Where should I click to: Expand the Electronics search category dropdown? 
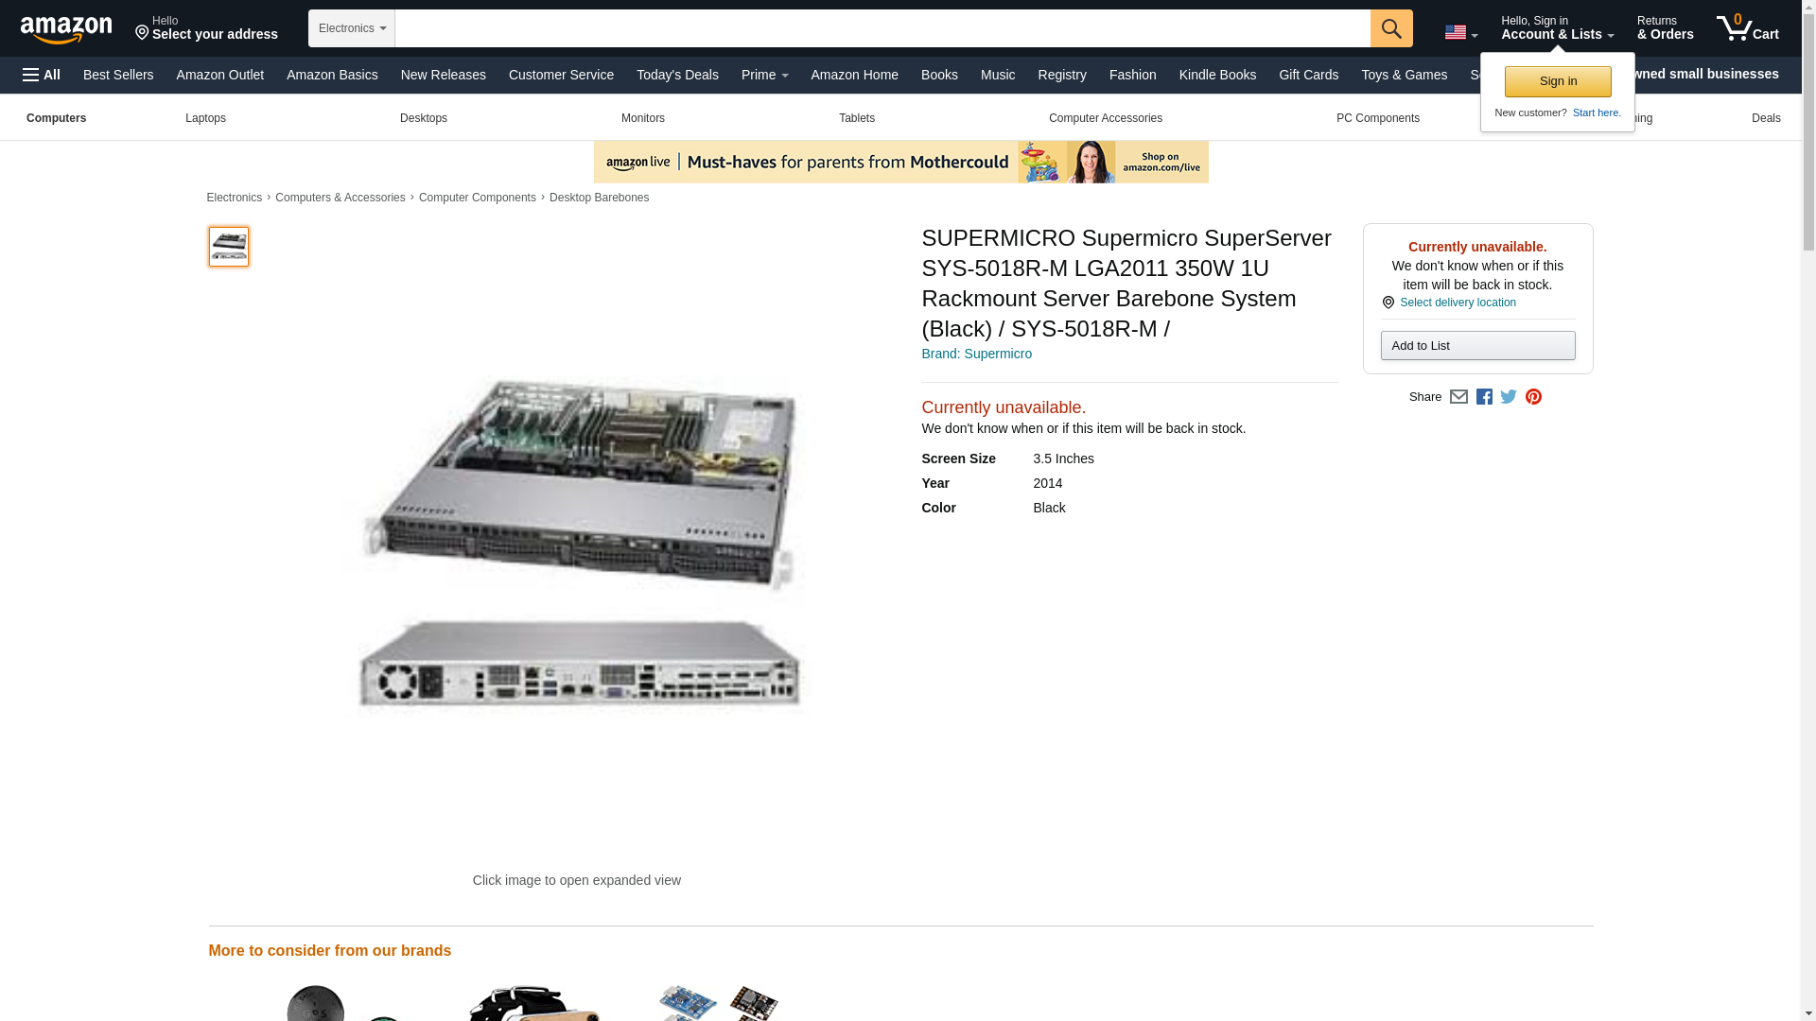(x=351, y=28)
